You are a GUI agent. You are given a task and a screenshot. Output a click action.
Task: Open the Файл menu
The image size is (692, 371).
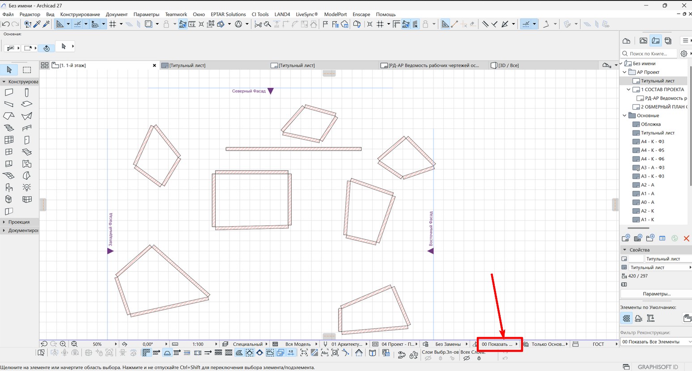click(x=8, y=14)
